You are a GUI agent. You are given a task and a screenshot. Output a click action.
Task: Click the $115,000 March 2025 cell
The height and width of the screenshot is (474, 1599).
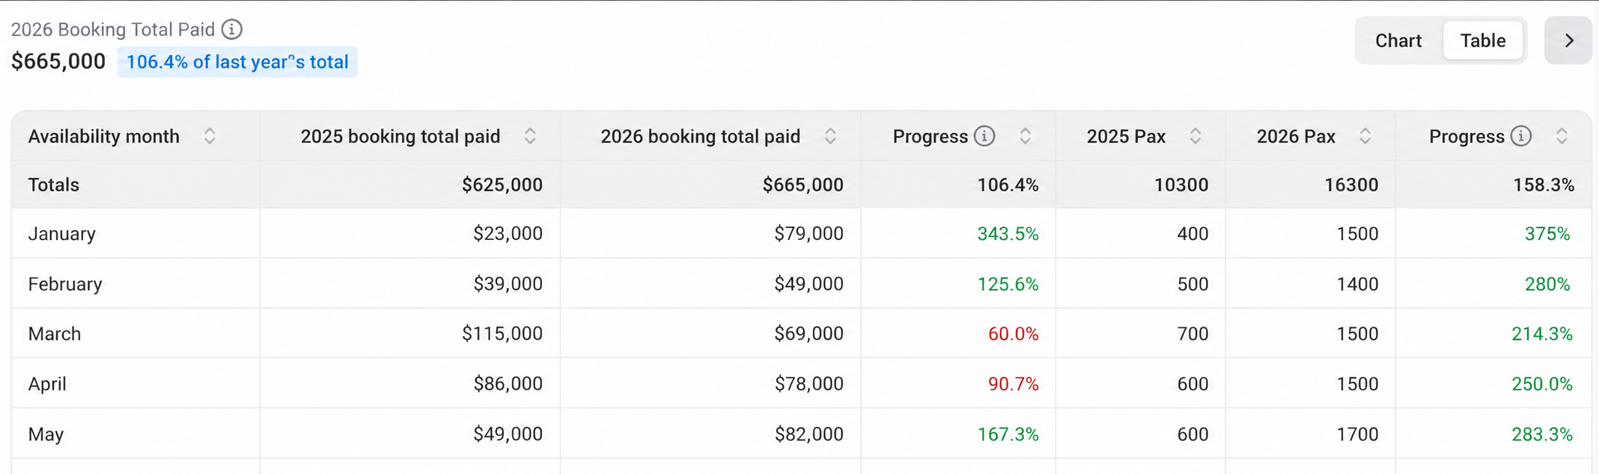pos(502,333)
